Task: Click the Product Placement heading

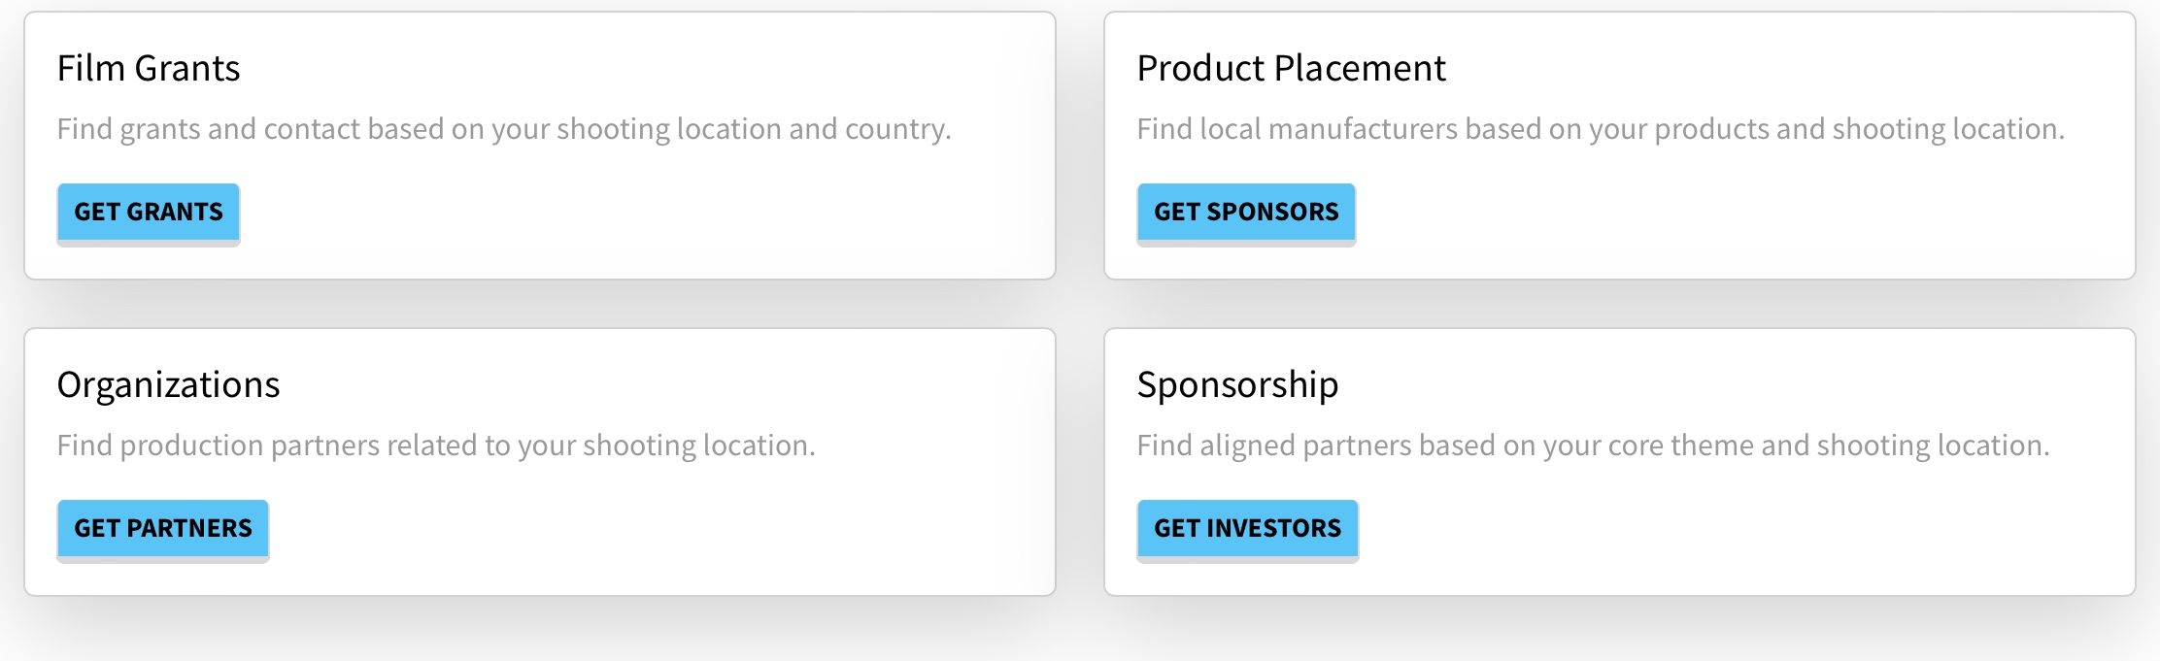Action: point(1291,69)
